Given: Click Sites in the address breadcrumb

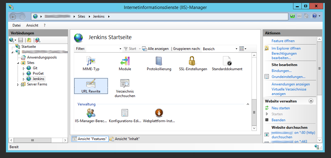Looking at the screenshot, I should (81, 16).
